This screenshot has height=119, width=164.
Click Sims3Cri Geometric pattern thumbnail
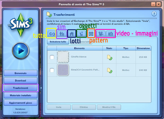click(x=63, y=70)
